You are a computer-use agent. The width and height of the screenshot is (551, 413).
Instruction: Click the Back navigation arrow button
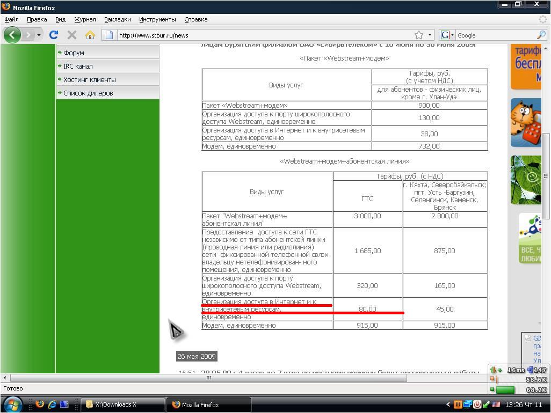(x=12, y=35)
